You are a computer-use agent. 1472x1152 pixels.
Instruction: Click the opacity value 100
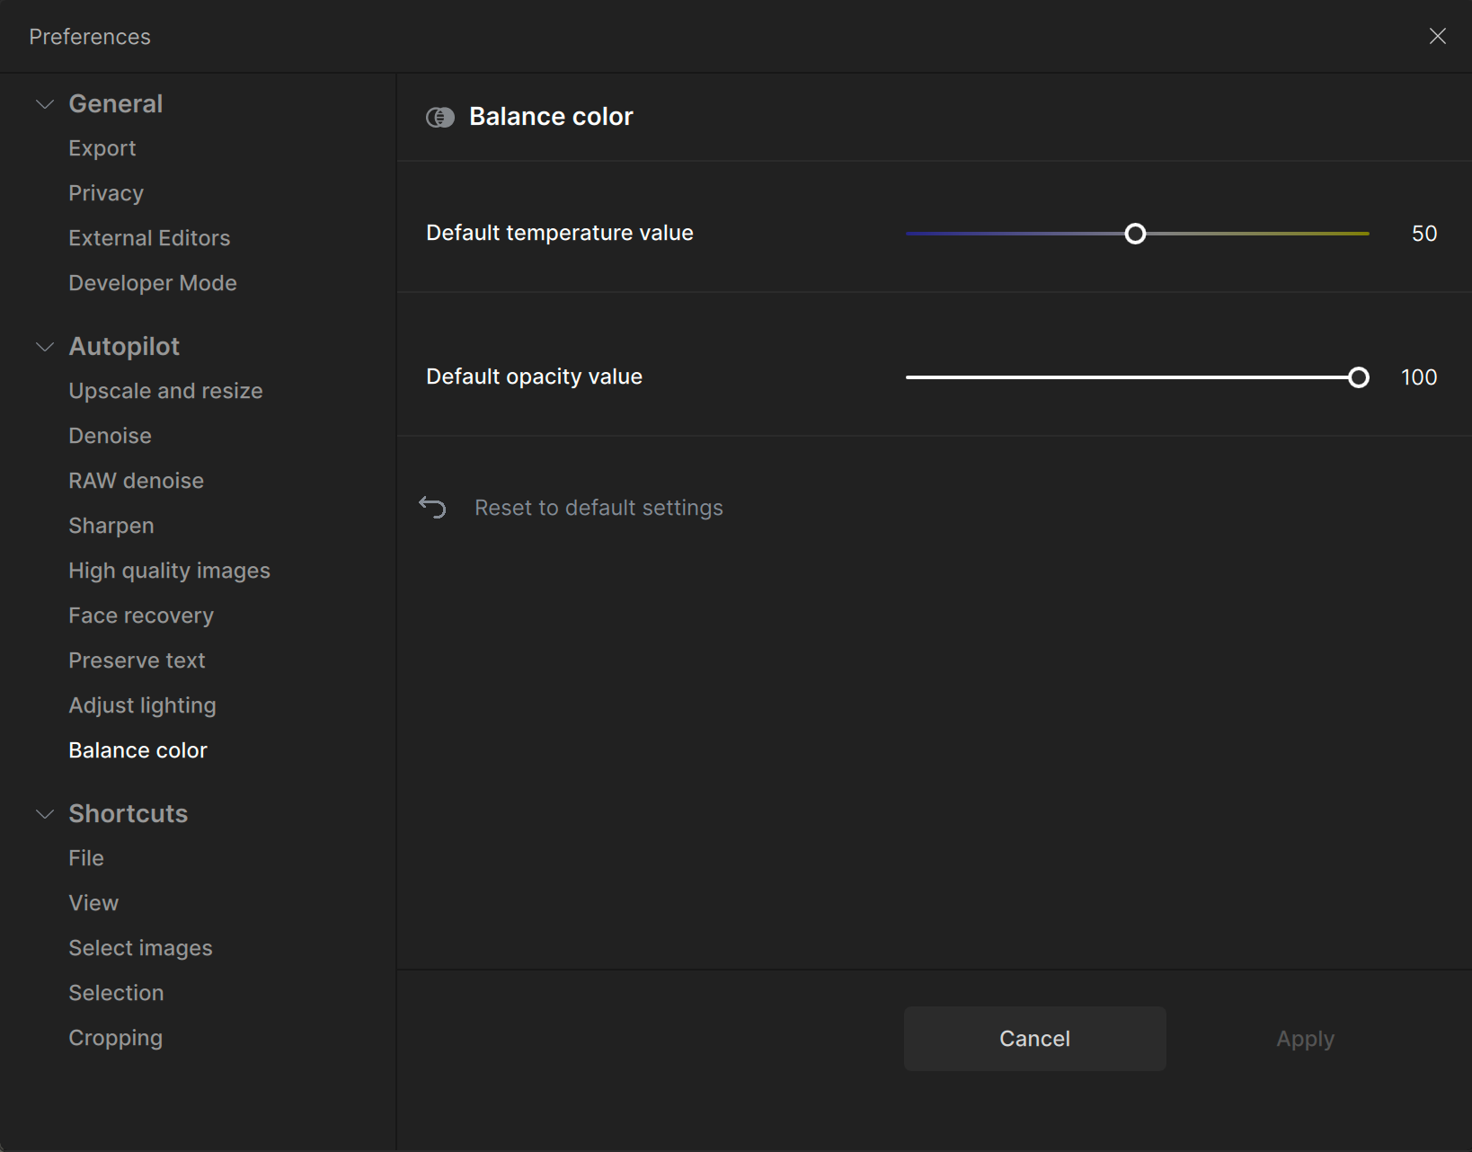(x=1419, y=377)
